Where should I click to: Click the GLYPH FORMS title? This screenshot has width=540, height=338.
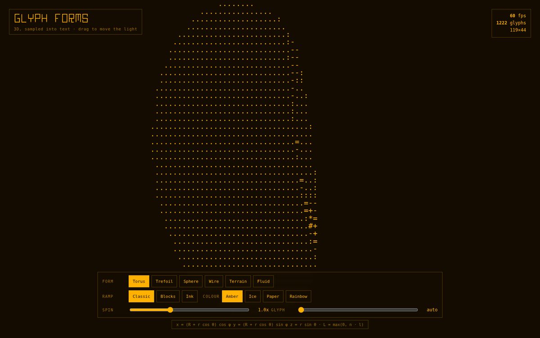coord(51,18)
